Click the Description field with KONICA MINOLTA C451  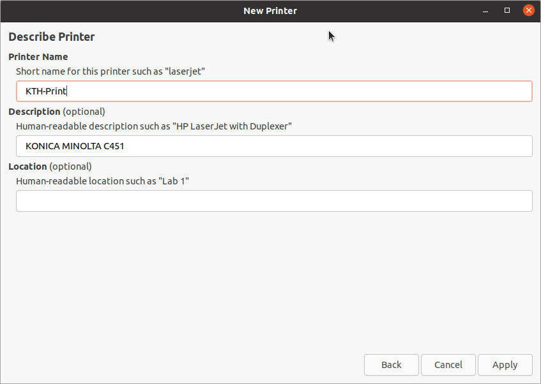(273, 146)
